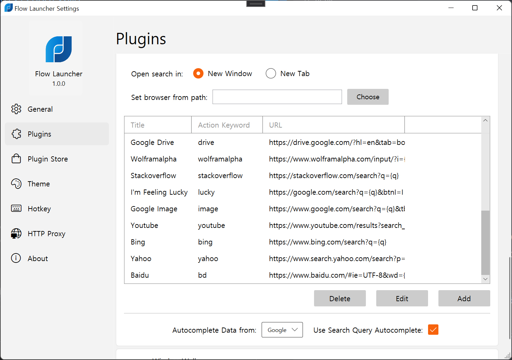Click the baidu.com URL cell
Screen dimensions: 512x360
(x=337, y=275)
